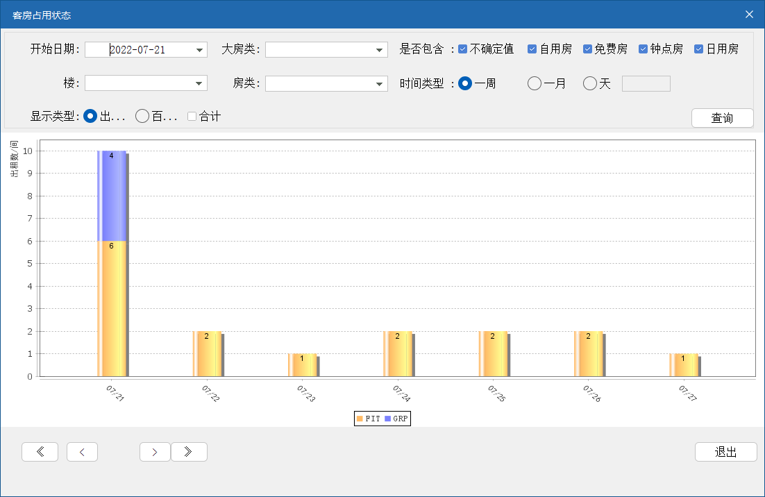Image resolution: width=765 pixels, height=497 pixels.
Task: Expand the 大房类 dropdown
Action: click(379, 50)
